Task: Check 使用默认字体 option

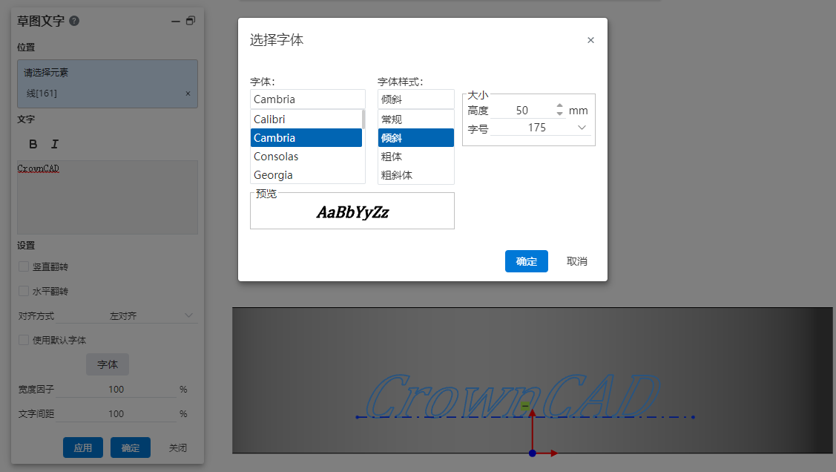Action: point(24,340)
